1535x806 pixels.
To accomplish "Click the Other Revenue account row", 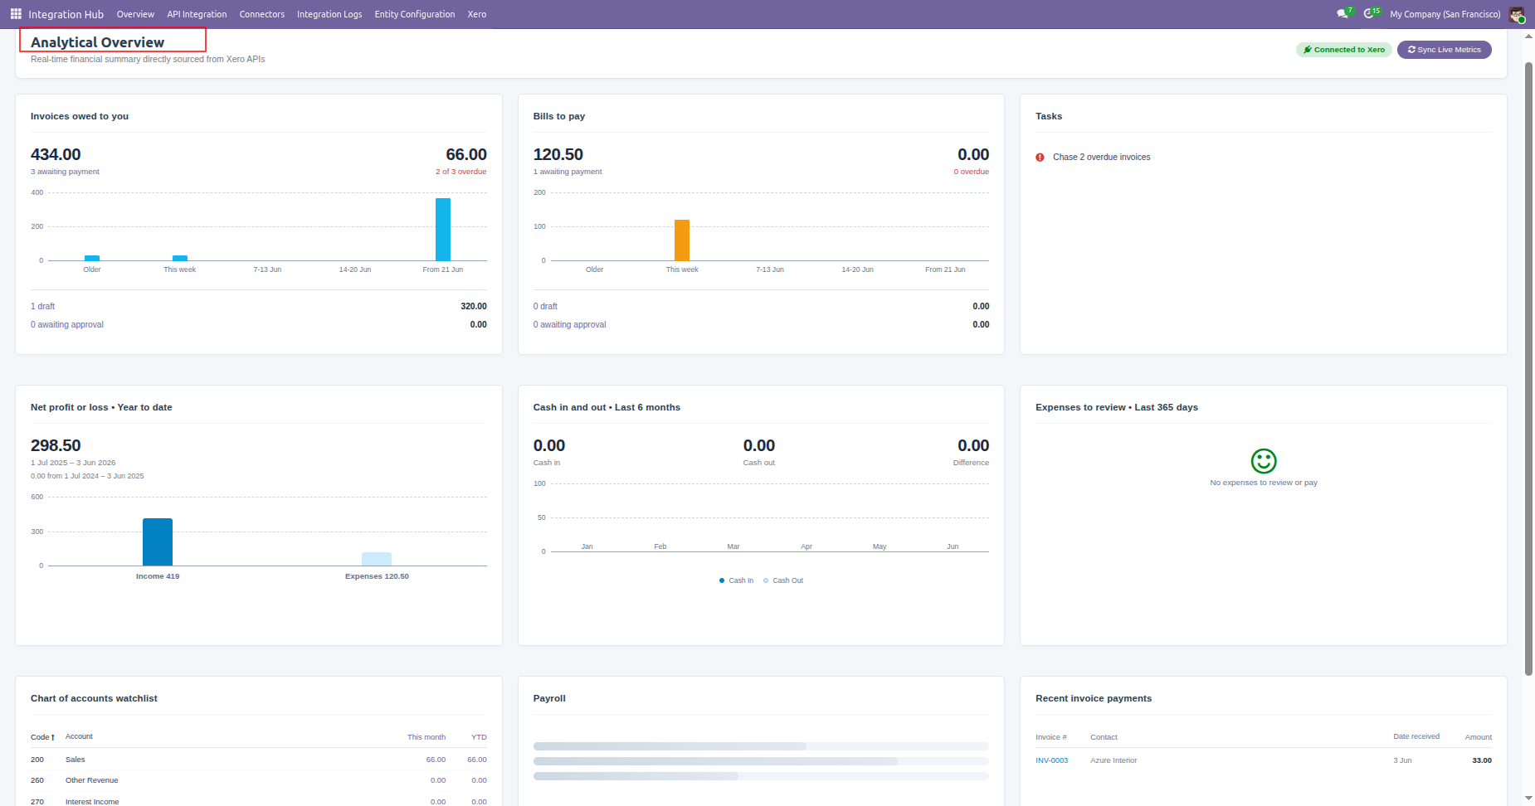I will 259,780.
